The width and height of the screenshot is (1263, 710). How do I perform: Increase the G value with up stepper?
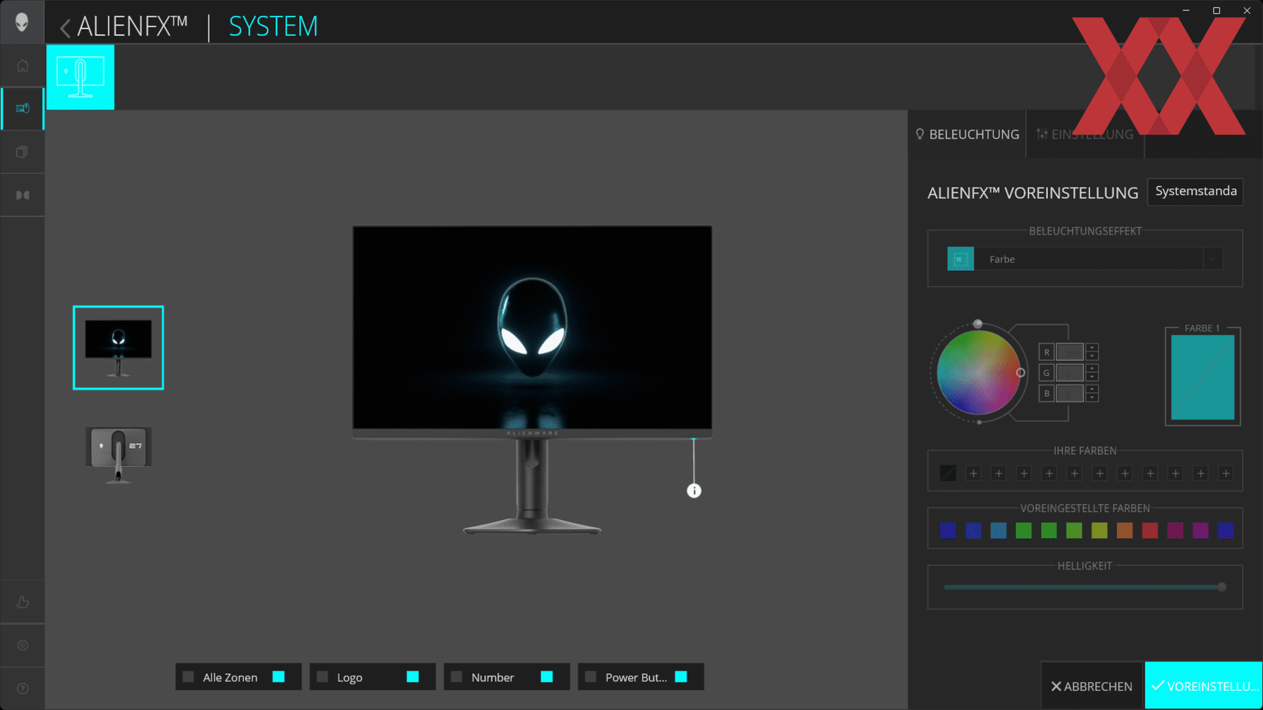[x=1092, y=368]
